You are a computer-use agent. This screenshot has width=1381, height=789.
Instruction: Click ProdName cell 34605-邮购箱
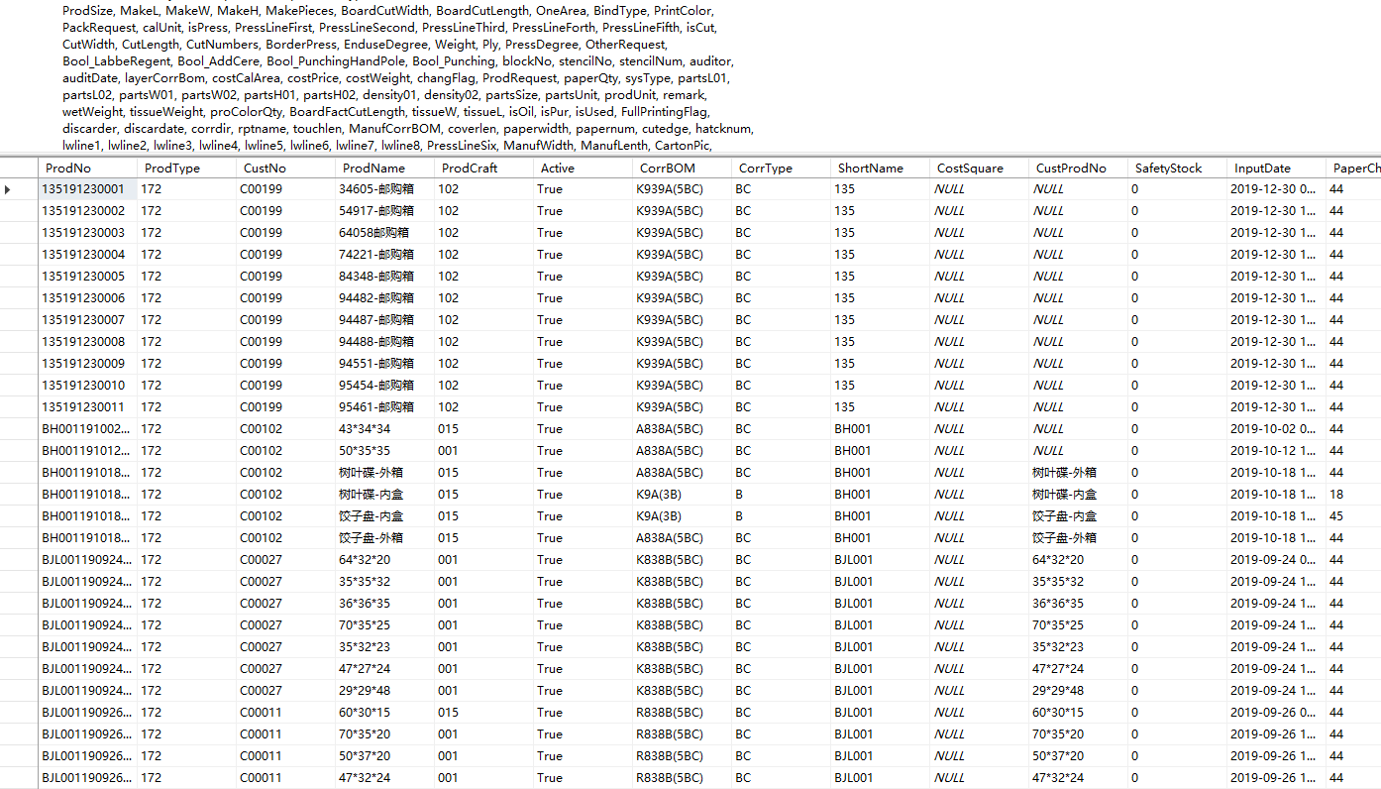tap(384, 189)
